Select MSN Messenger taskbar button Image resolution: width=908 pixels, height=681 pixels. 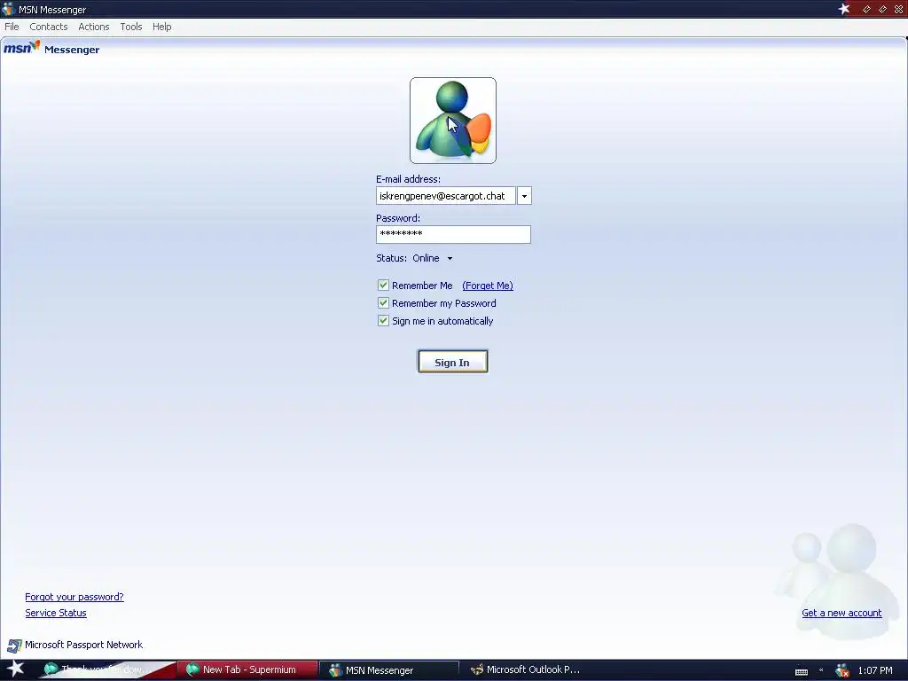[389, 670]
